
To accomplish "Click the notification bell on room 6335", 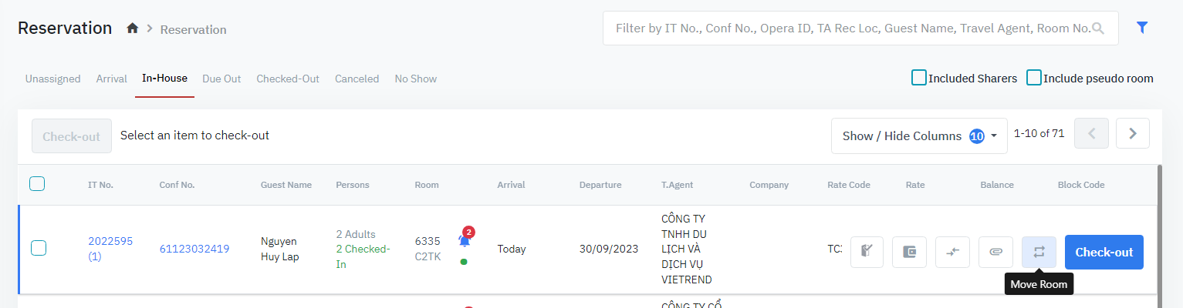I will 464,240.
